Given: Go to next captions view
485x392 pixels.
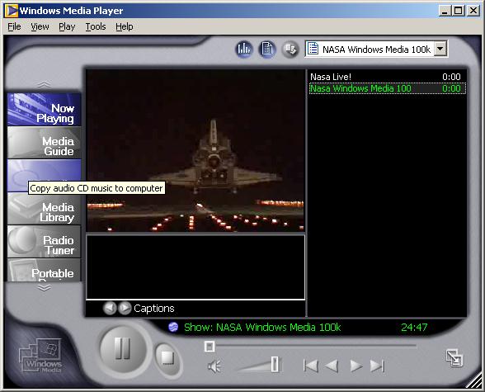Looking at the screenshot, I should coord(125,308).
